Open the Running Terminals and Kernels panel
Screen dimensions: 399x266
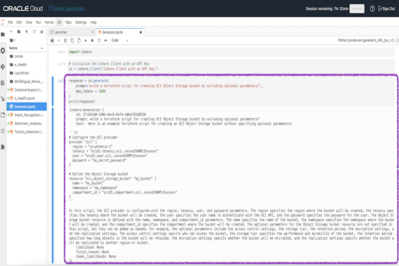click(x=3, y=50)
